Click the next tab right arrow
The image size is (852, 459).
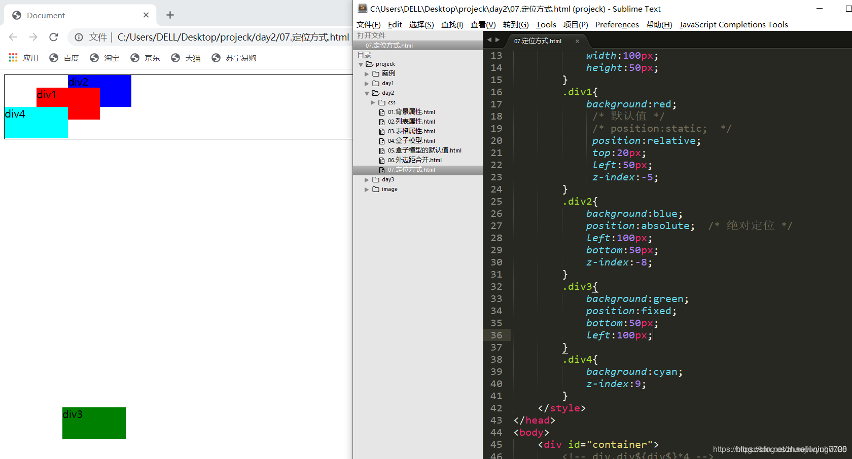pyautogui.click(x=498, y=40)
